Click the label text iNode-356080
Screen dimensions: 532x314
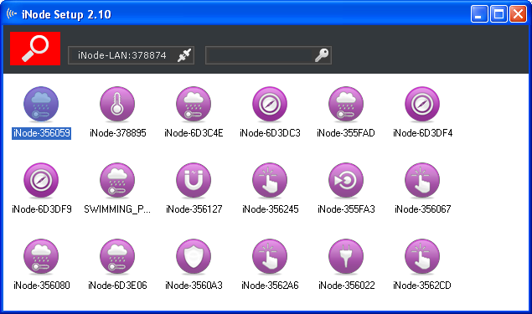[42, 286]
